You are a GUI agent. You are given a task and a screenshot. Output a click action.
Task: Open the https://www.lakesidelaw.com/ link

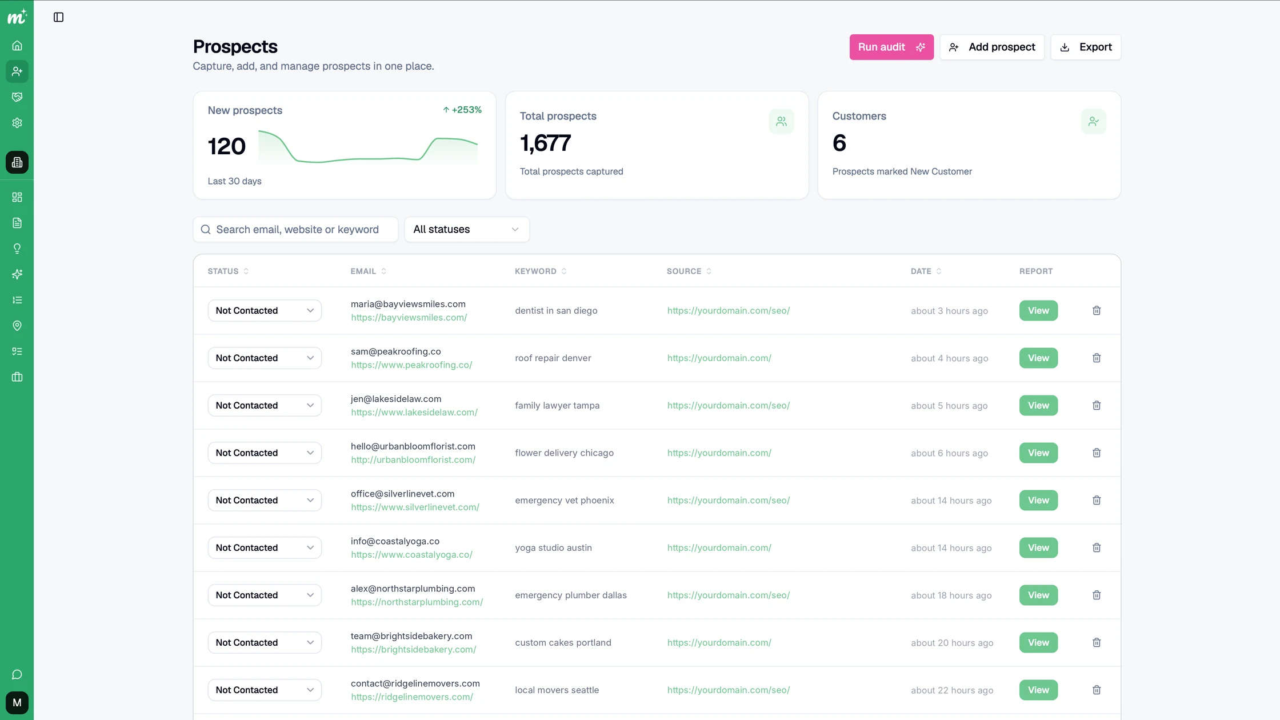[414, 413]
